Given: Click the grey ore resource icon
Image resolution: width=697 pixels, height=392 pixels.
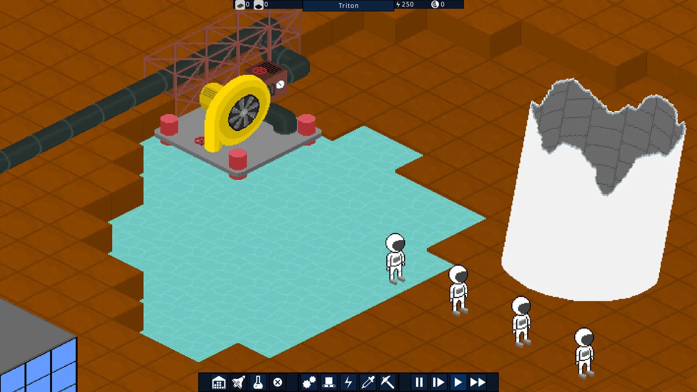Looking at the screenshot, I should tap(240, 5).
